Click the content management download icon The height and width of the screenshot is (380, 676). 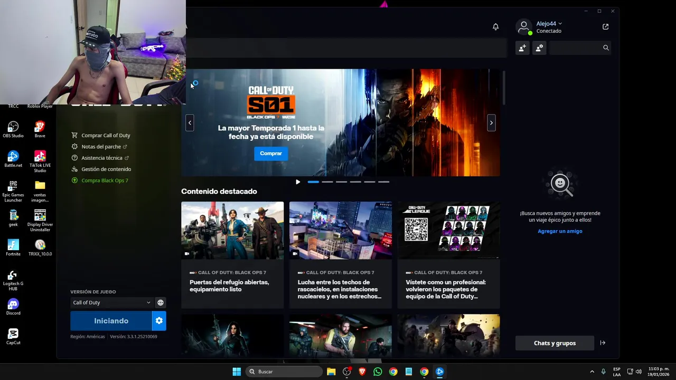point(74,169)
